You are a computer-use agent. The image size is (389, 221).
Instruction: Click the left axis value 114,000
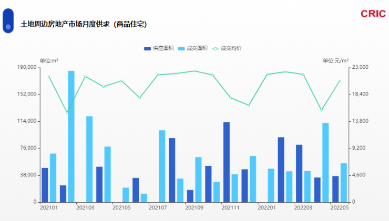[x=27, y=121]
